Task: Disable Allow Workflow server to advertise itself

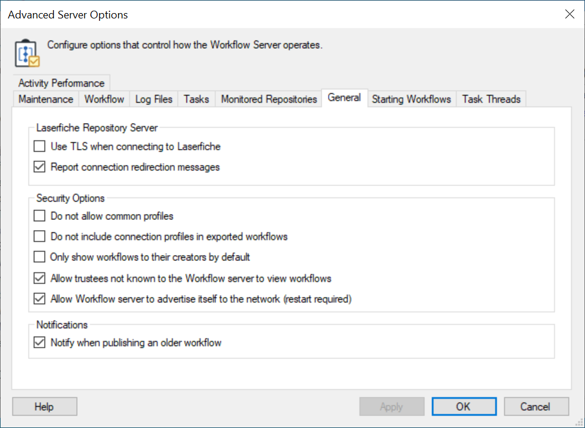Action: (x=40, y=299)
